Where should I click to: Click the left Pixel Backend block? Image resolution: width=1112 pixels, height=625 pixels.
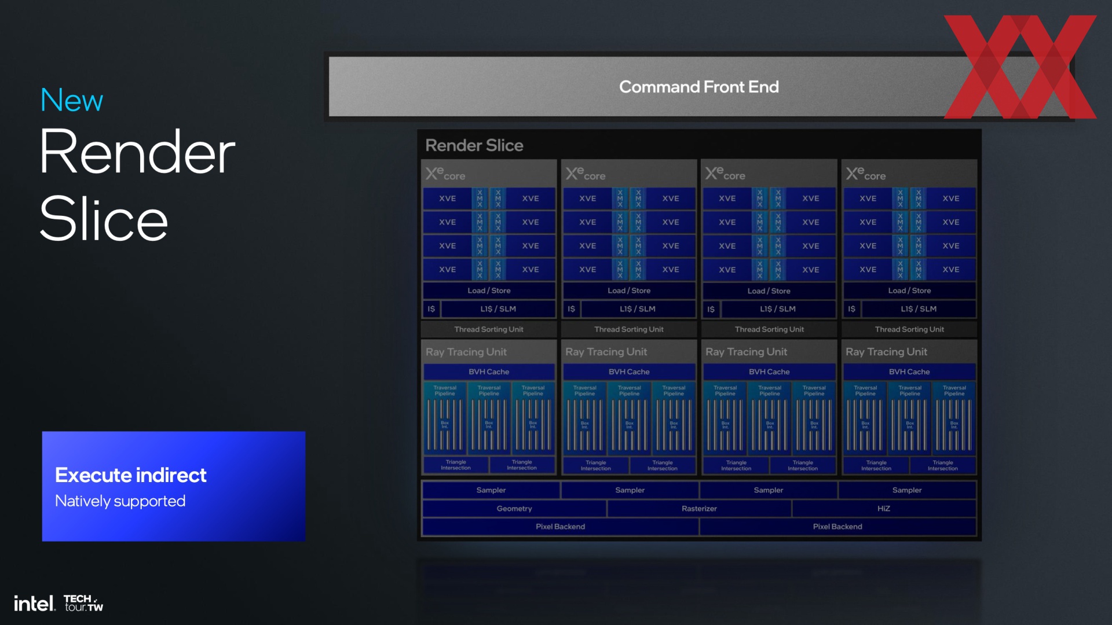561,527
